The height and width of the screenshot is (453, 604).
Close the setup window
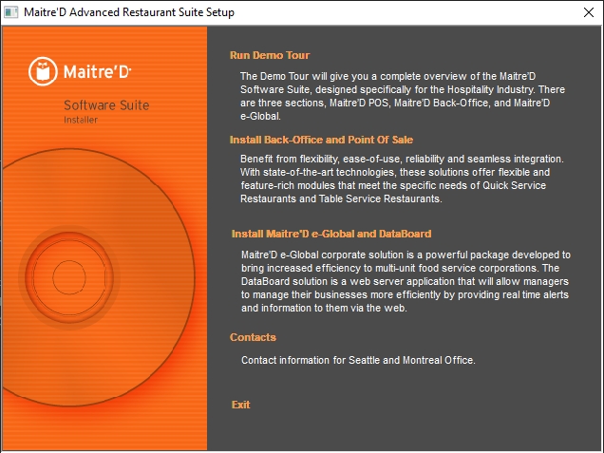(581, 13)
